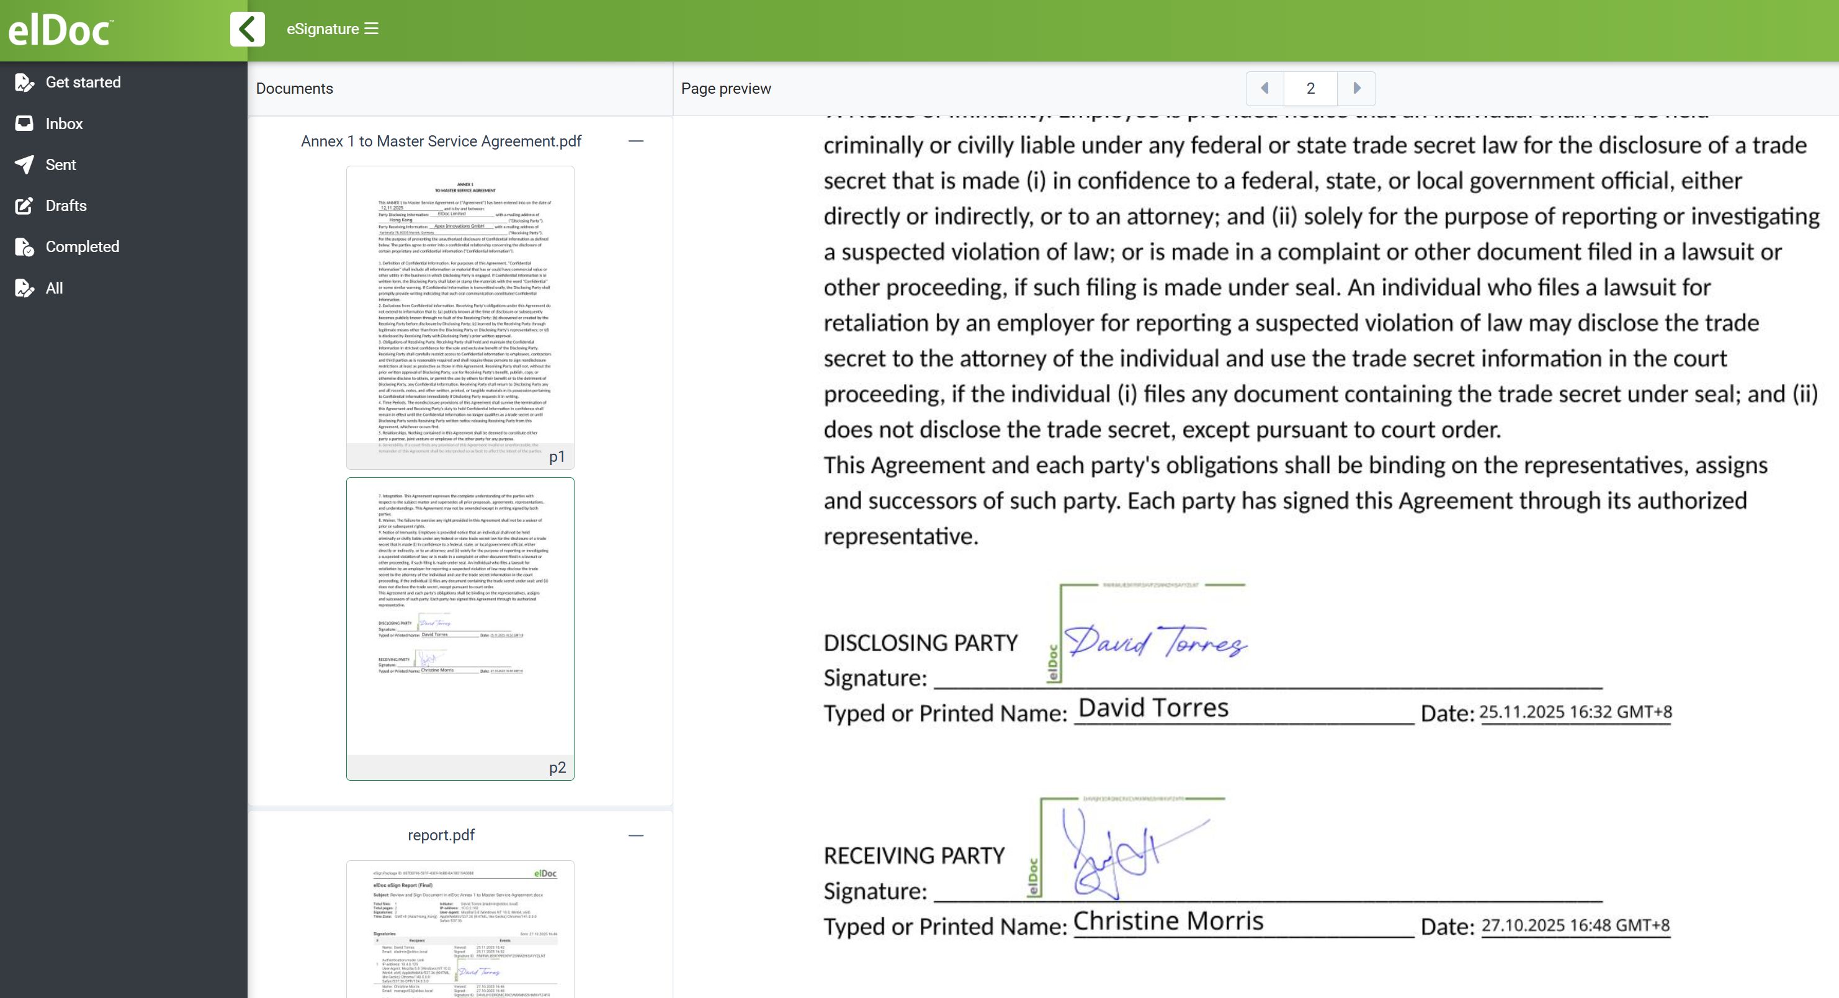Click the Get started pen icon
This screenshot has width=1839, height=998.
click(x=25, y=81)
